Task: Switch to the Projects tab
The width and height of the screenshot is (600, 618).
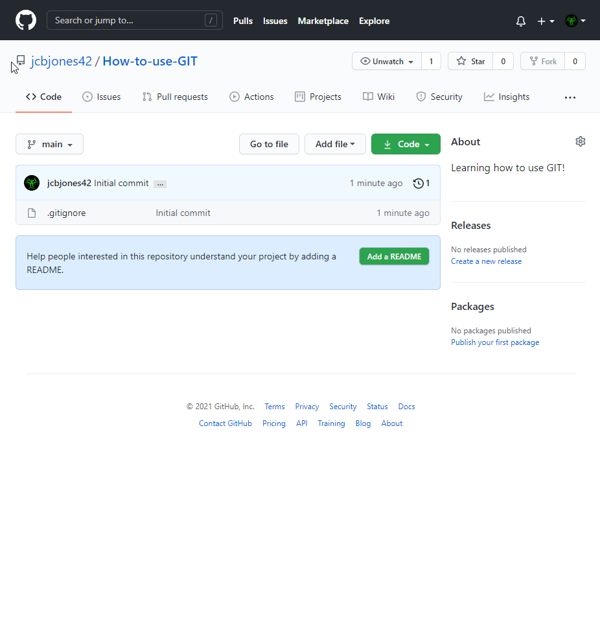Action: coord(318,97)
